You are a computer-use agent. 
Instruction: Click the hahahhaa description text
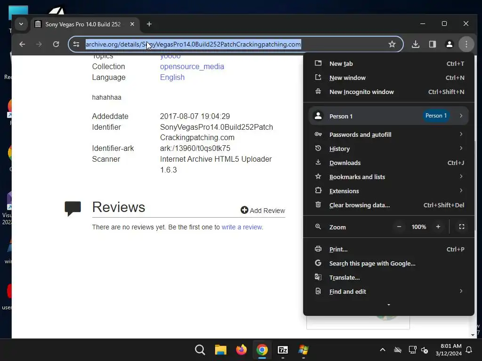point(107,97)
